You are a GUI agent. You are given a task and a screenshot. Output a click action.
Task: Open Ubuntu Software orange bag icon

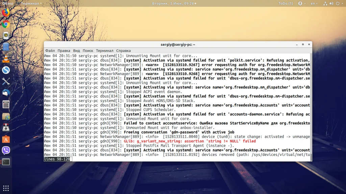tap(6, 139)
